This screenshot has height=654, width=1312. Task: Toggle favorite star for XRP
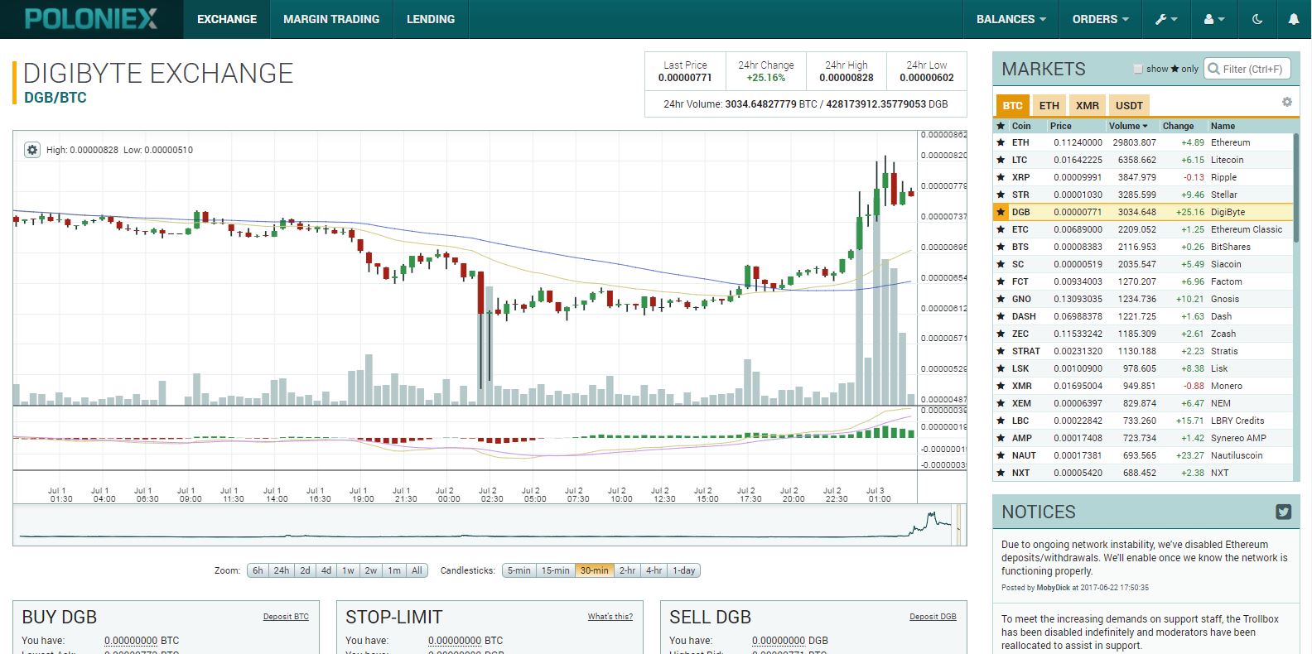1001,177
